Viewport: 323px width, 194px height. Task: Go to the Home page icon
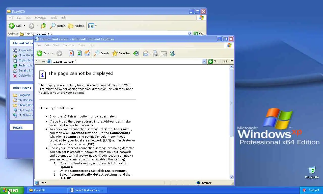[x=87, y=53]
